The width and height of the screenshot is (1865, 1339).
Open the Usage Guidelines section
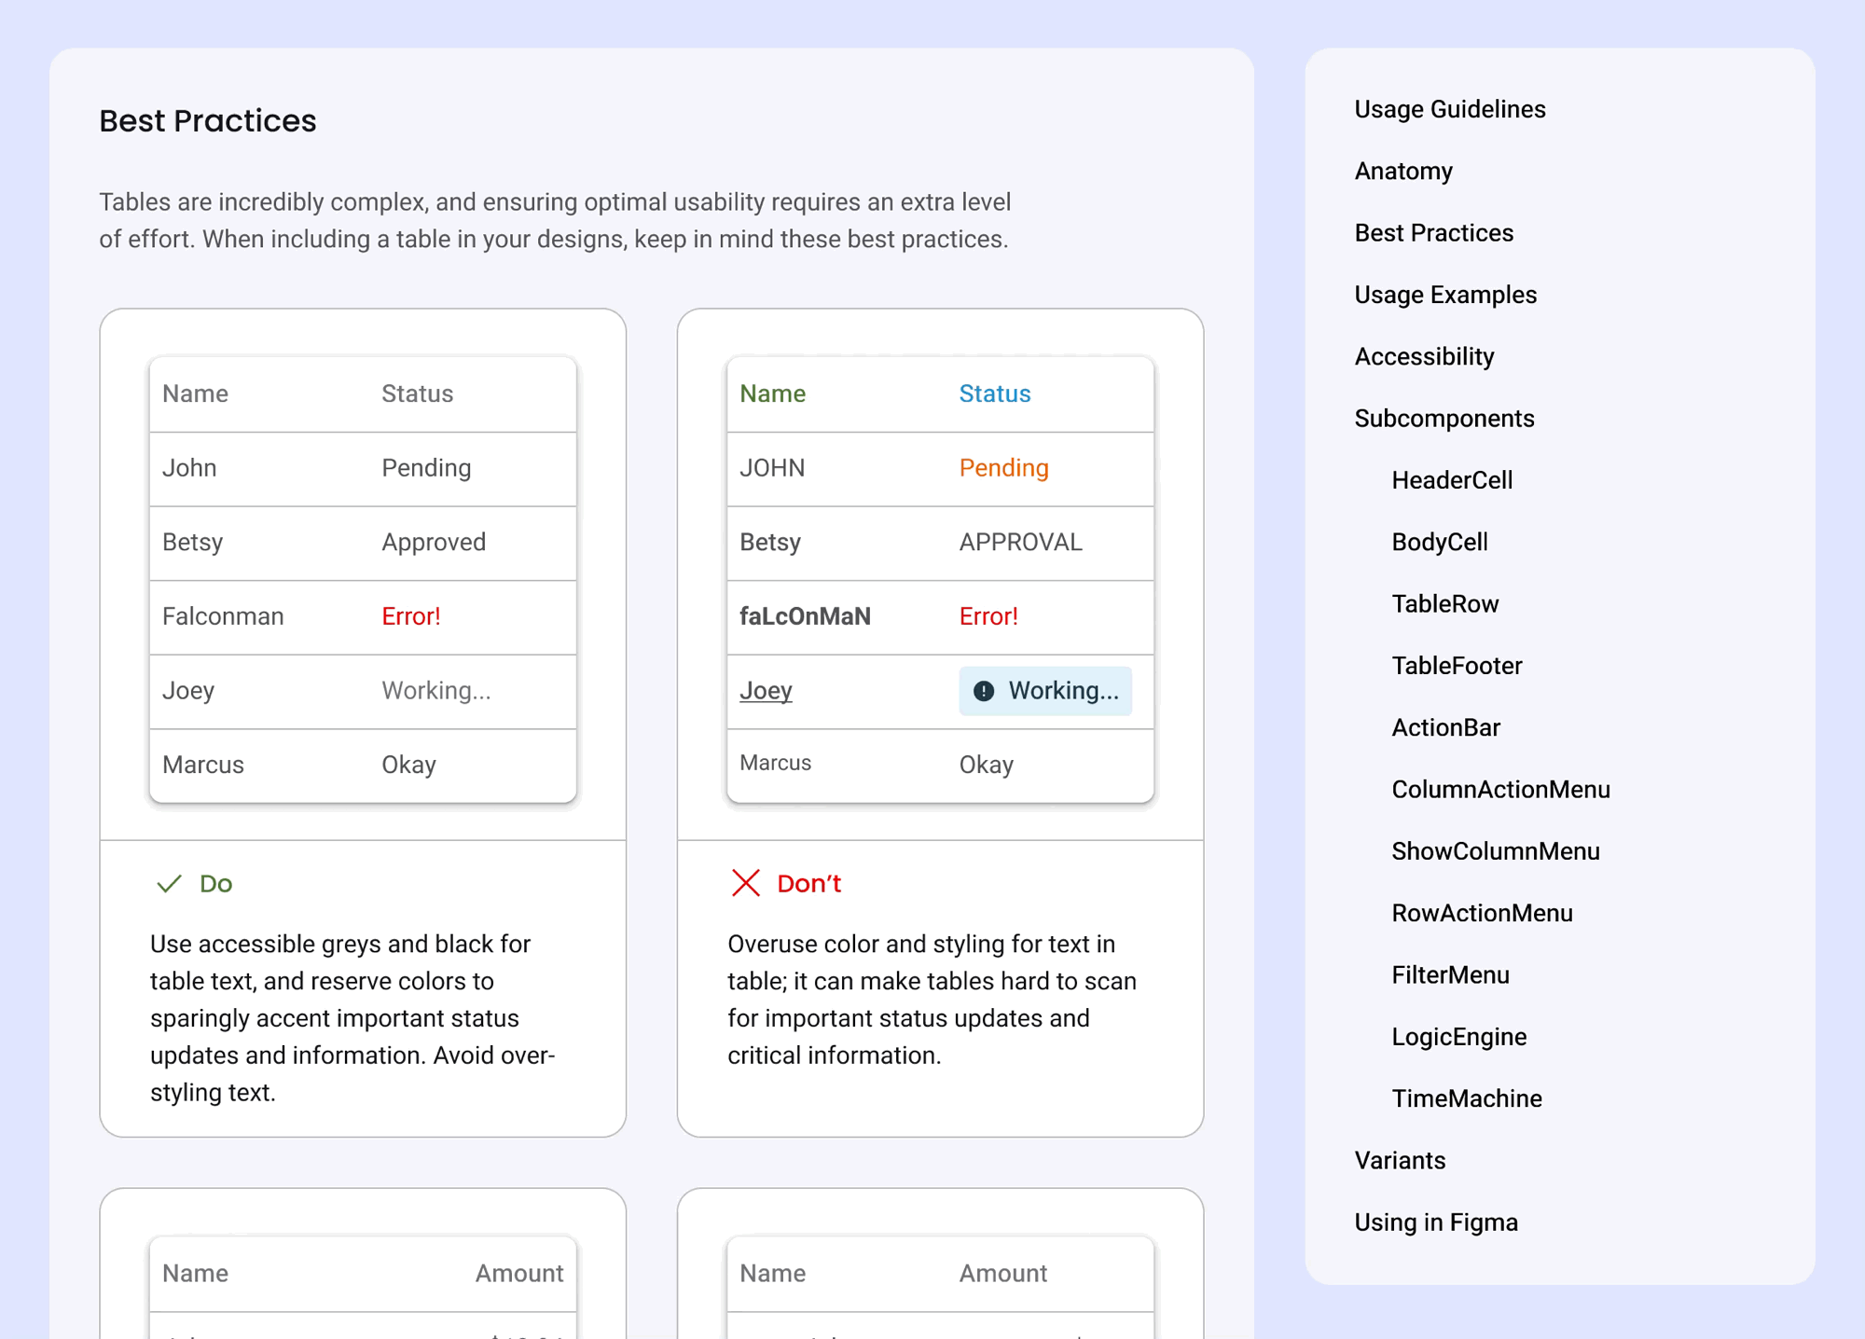1449,109
